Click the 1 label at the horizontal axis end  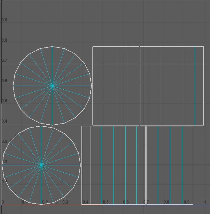[x=205, y=202]
